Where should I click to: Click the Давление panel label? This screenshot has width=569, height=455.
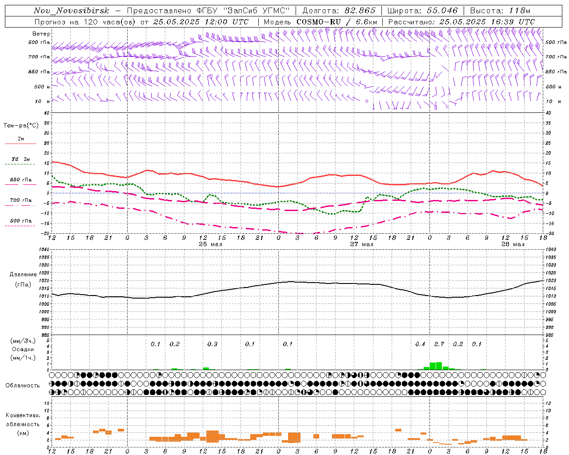click(x=23, y=275)
